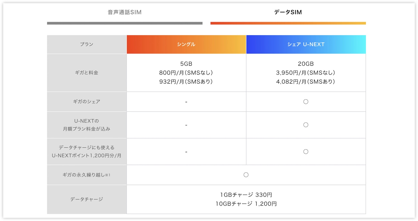Click the 5GB text in シングル column
418x221 pixels.
tap(186, 64)
